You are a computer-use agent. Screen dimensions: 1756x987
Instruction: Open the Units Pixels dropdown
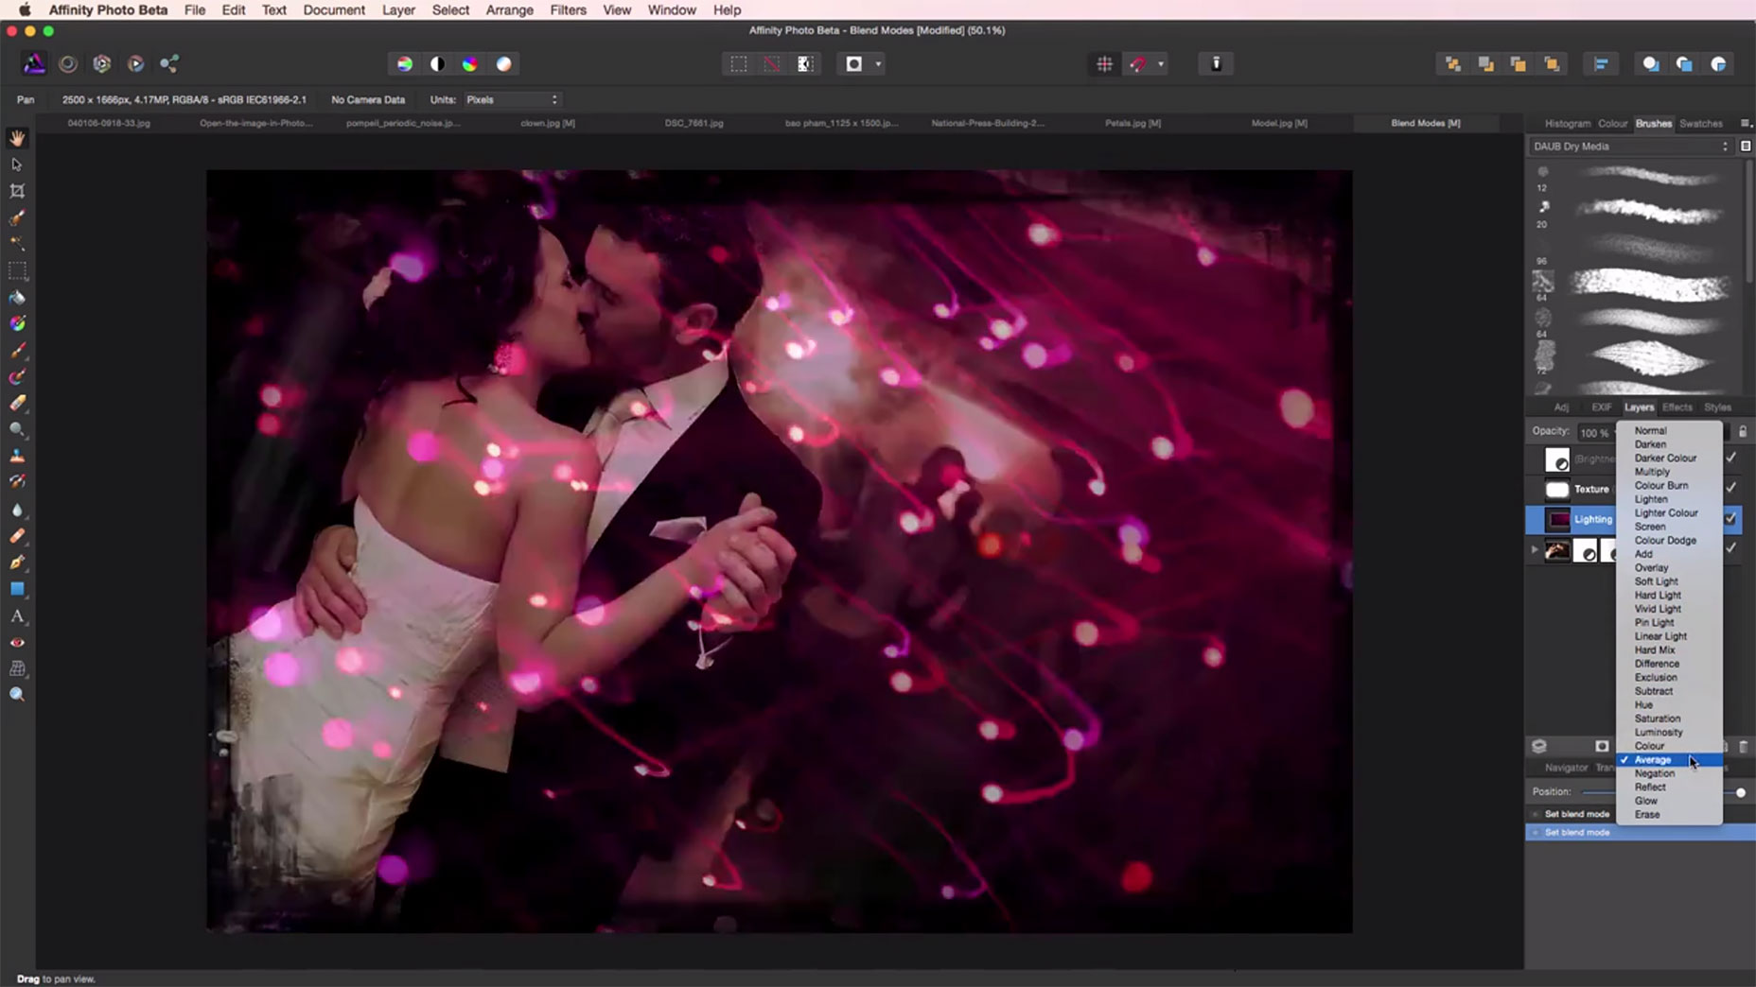(x=512, y=99)
